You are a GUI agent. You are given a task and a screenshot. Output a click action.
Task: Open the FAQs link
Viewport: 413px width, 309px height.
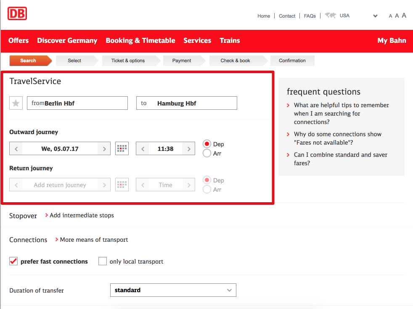coord(310,16)
